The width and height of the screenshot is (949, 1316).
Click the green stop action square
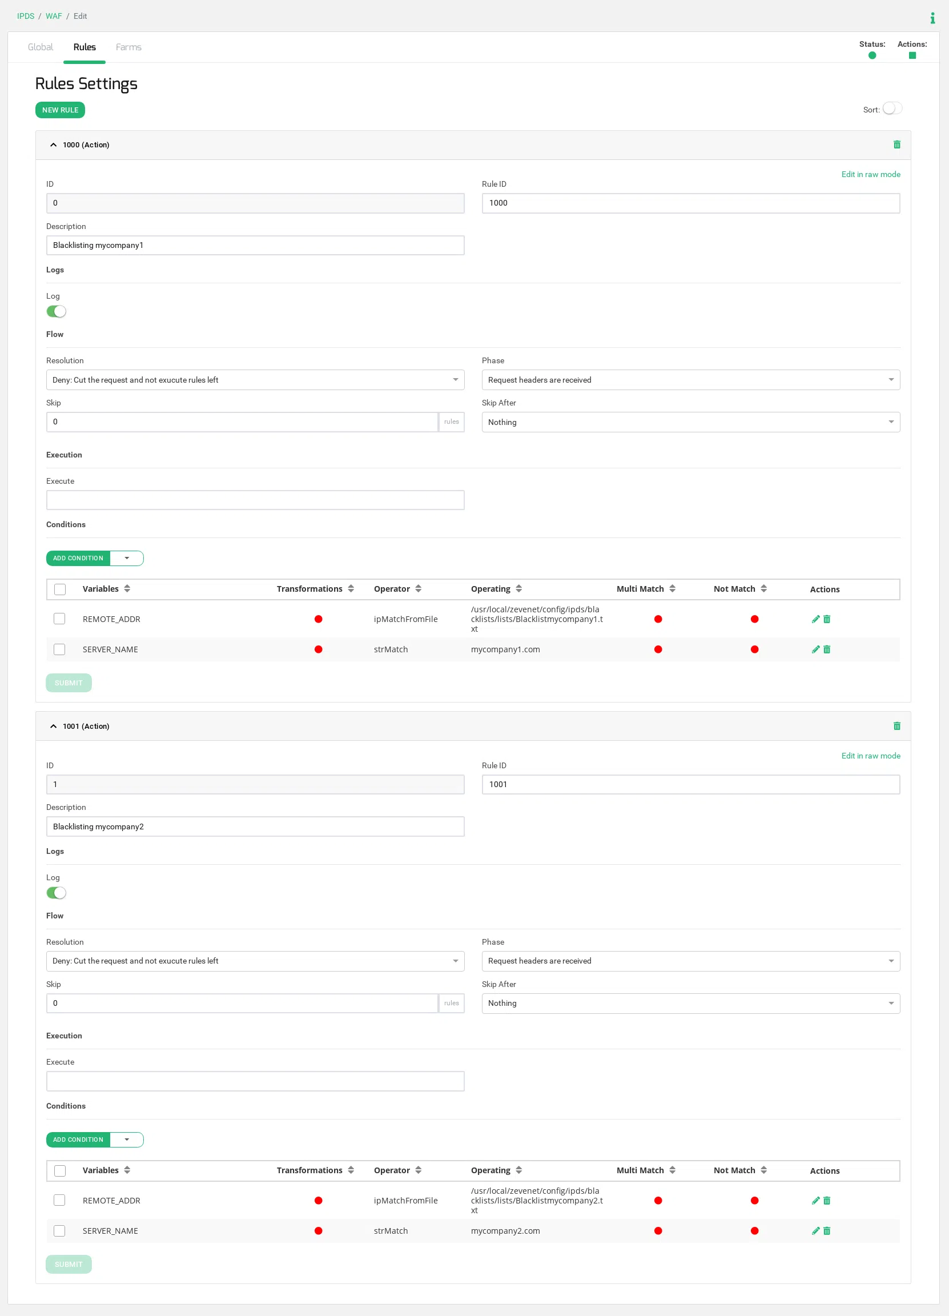pyautogui.click(x=912, y=56)
